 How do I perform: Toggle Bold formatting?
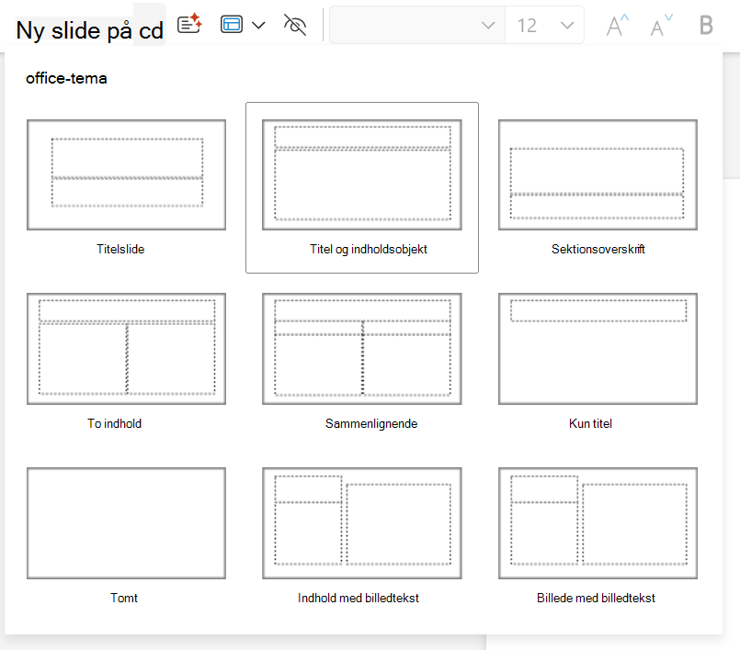point(706,25)
